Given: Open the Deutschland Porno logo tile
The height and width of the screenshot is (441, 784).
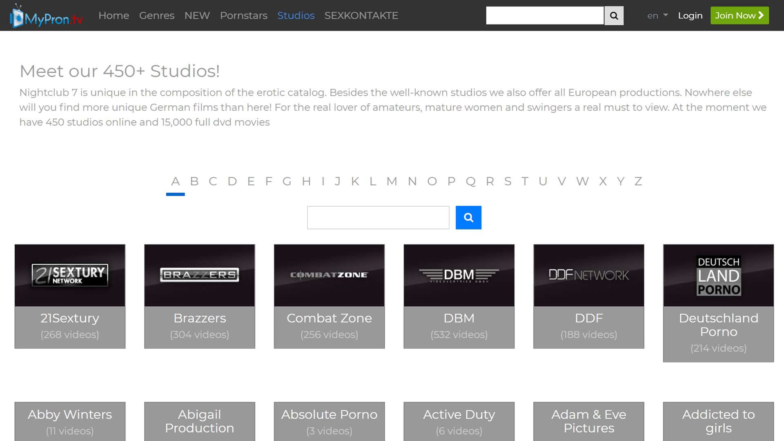Looking at the screenshot, I should click(718, 275).
